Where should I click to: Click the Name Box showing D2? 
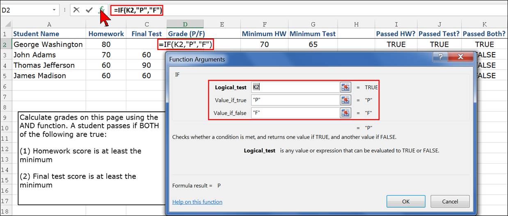pyautogui.click(x=25, y=10)
